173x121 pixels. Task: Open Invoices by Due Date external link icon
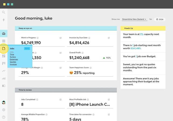[109, 38]
